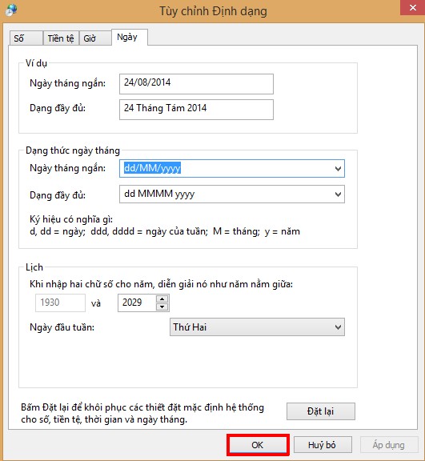Close the Tùy chỉnh Định dạng dialog

click(412, 8)
